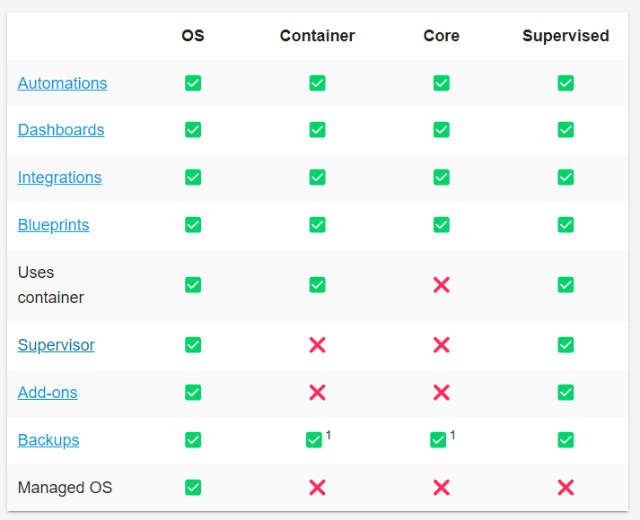The height and width of the screenshot is (520, 640).
Task: Click the Container column header
Action: [317, 36]
